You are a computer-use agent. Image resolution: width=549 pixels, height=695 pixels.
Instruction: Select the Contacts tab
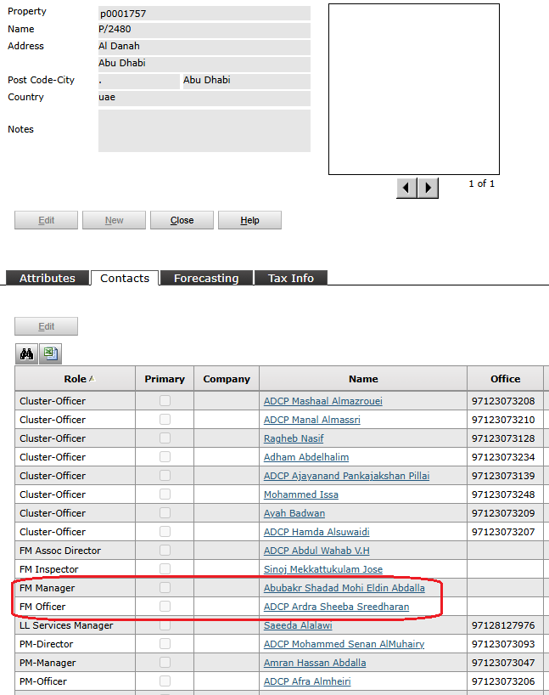(x=125, y=278)
